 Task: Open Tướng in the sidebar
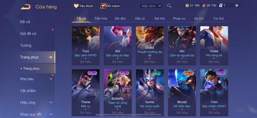[x=26, y=45]
